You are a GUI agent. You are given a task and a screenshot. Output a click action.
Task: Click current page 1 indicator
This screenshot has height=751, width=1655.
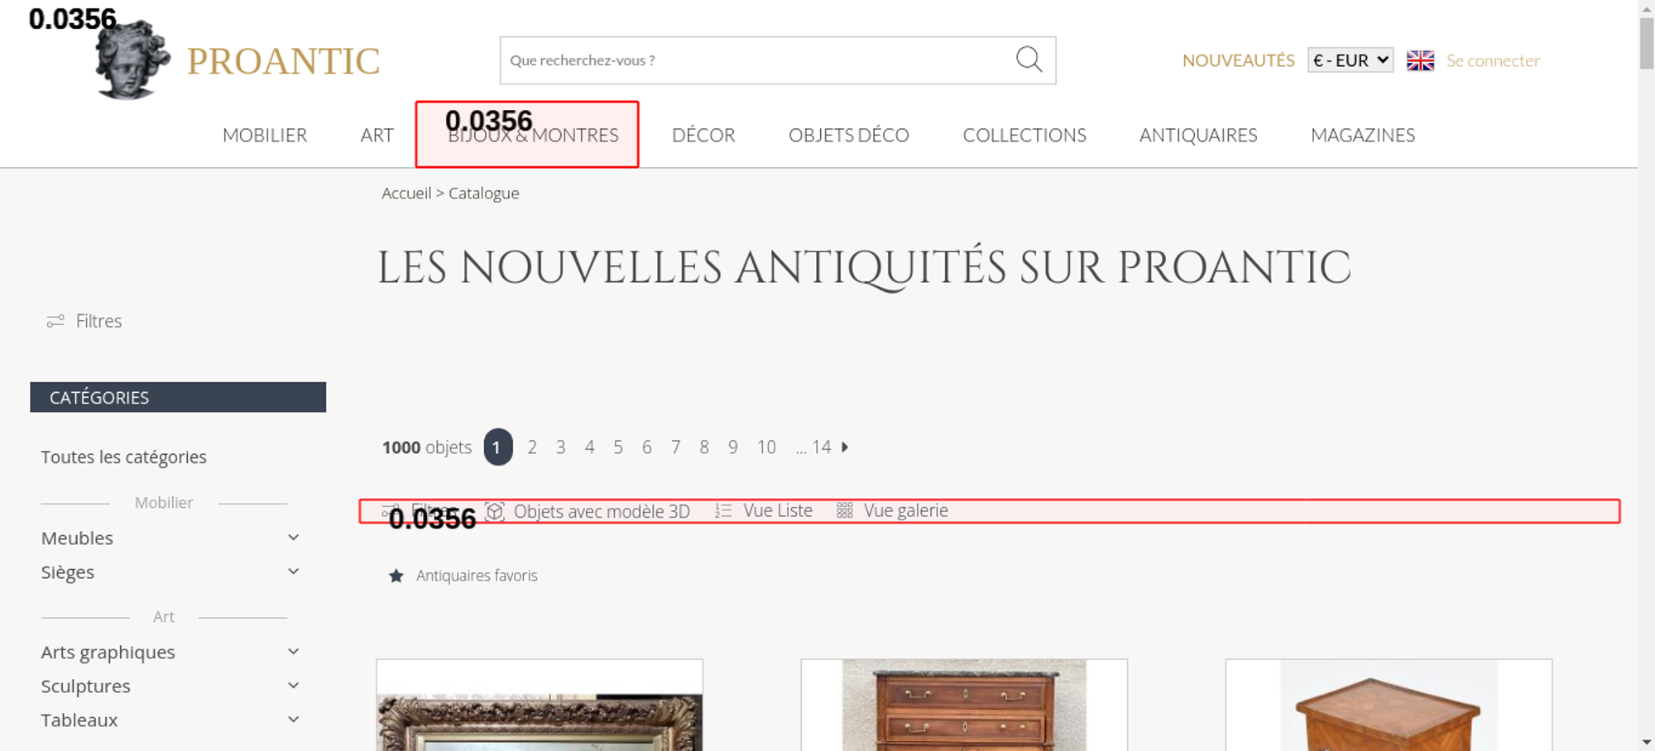click(498, 447)
